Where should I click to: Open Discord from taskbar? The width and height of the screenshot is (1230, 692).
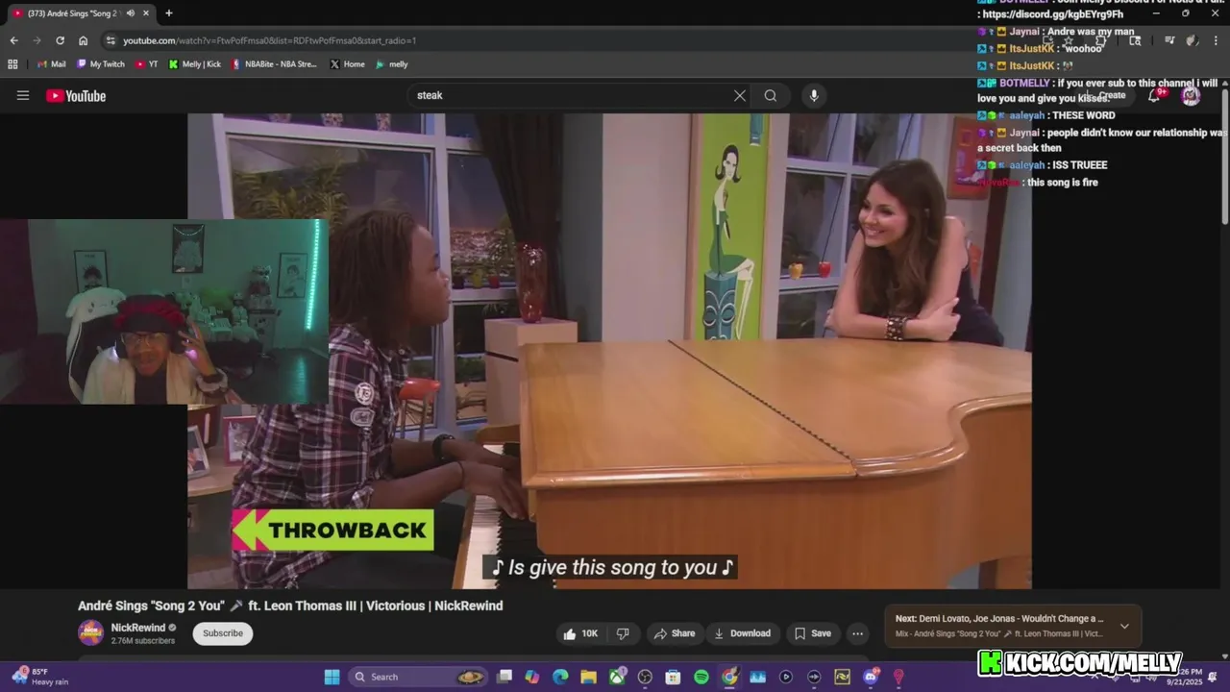click(871, 677)
